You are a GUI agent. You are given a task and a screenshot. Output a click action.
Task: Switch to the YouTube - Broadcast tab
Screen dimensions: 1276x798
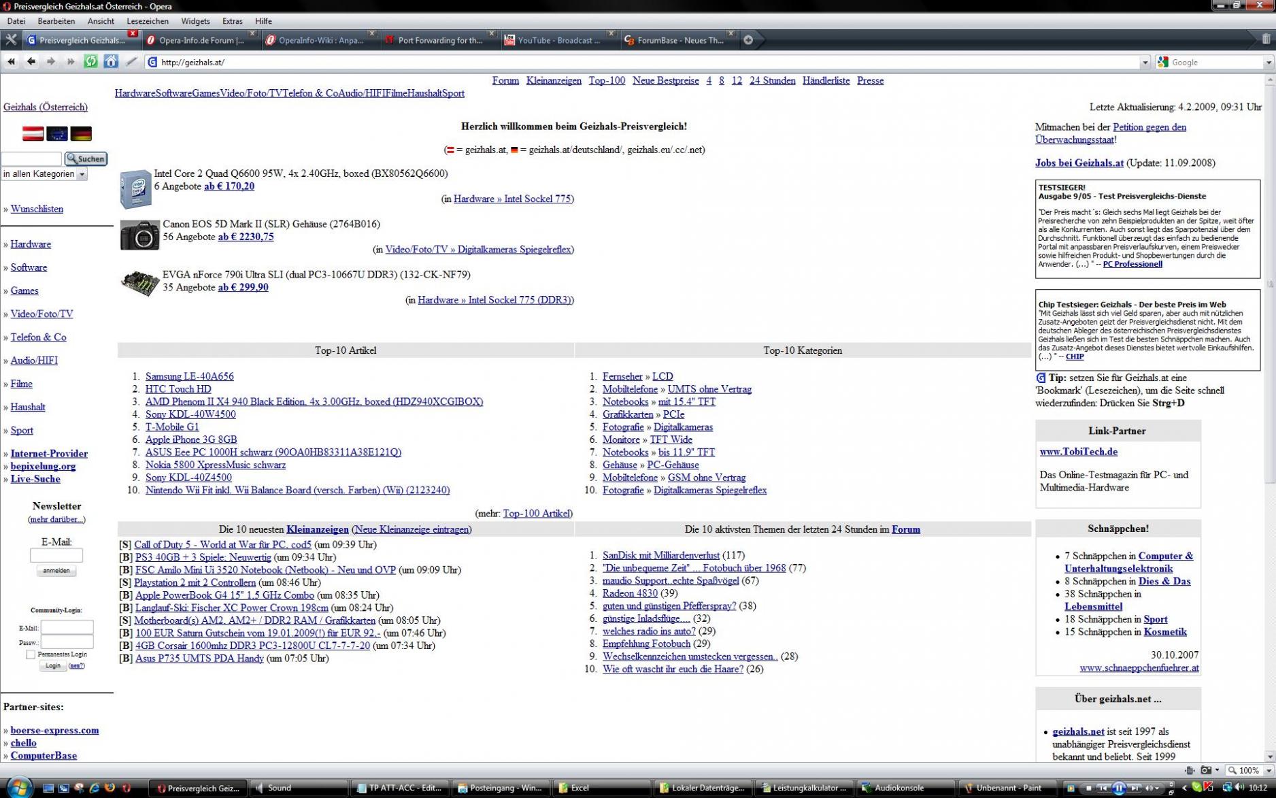559,40
